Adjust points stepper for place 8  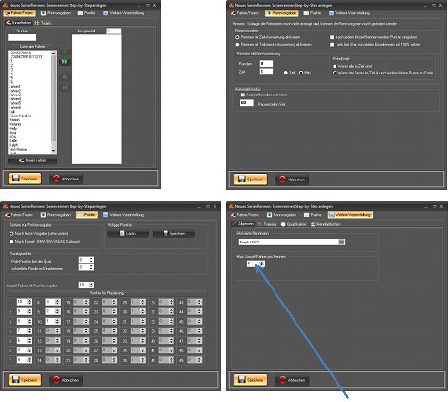click(x=57, y=302)
